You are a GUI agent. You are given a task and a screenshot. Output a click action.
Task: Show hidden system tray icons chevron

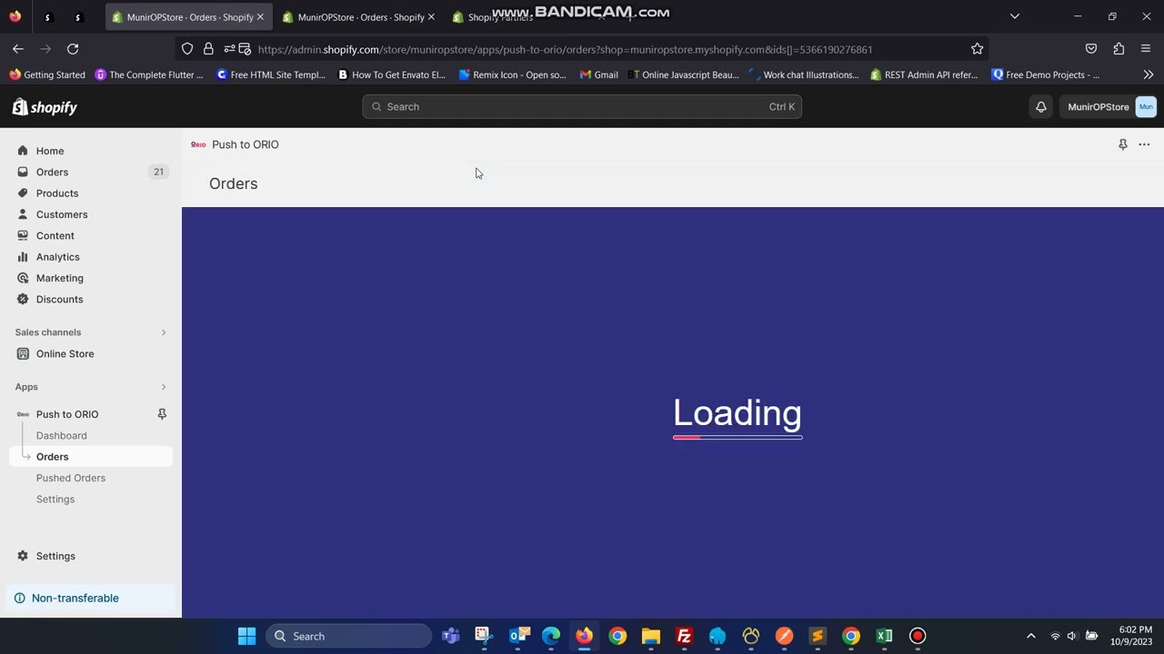coord(1030,636)
